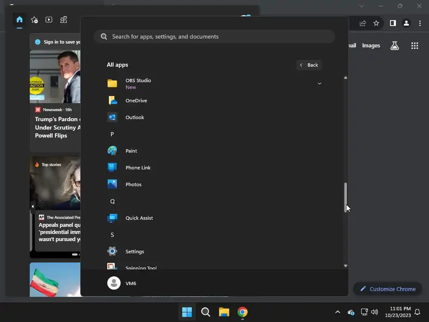Open the network status tray icon
The image size is (429, 322).
pyautogui.click(x=364, y=312)
